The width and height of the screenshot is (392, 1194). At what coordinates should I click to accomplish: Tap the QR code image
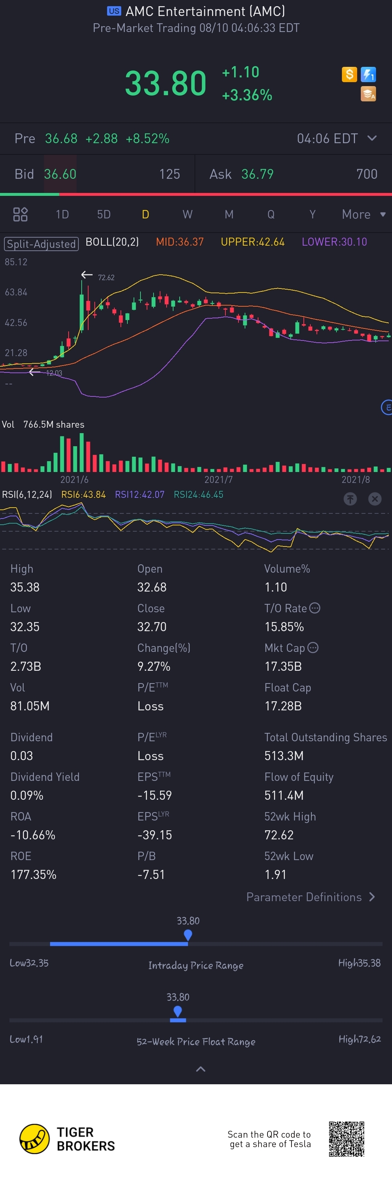point(347,1139)
